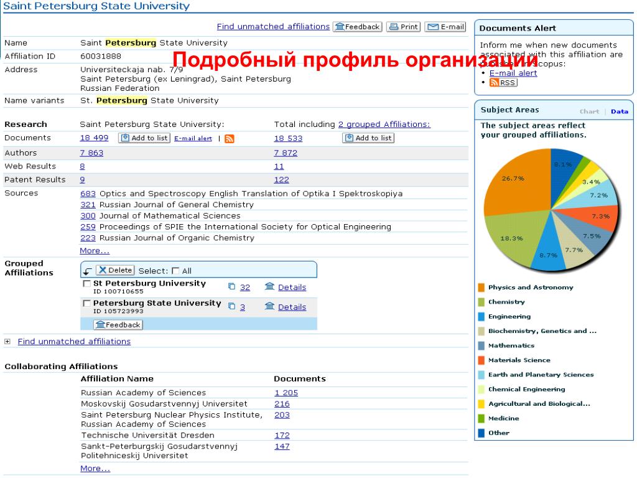
Task: Open 172 Technische Universität Dresden documents
Action: coord(282,435)
